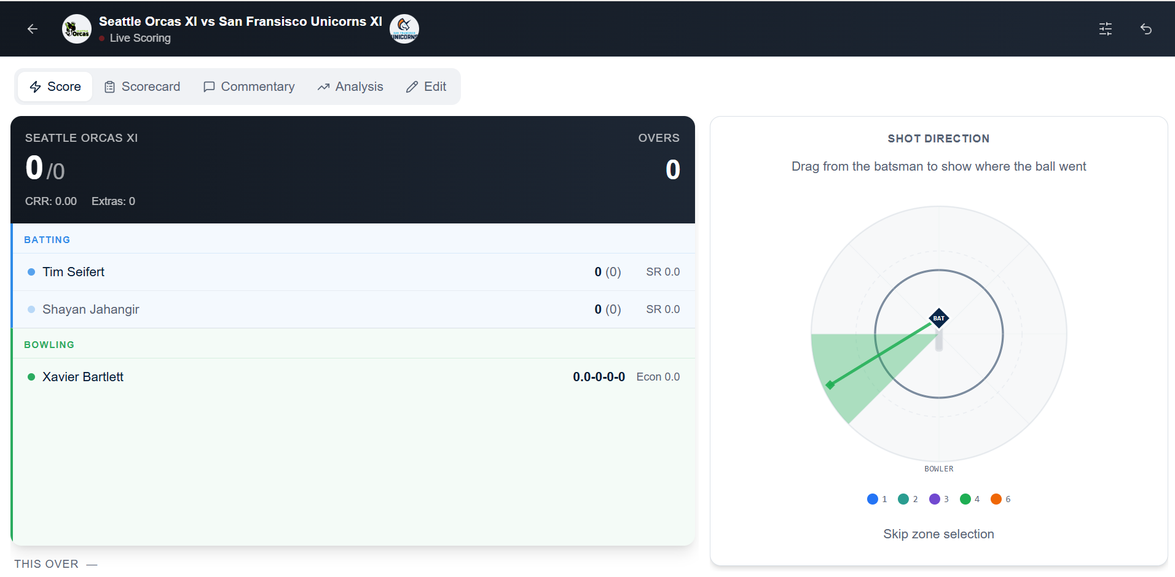This screenshot has width=1175, height=577.
Task: Click the match title Seattle Orcas XI vs San Fransisco Unicorns XI
Action: pyautogui.click(x=240, y=21)
